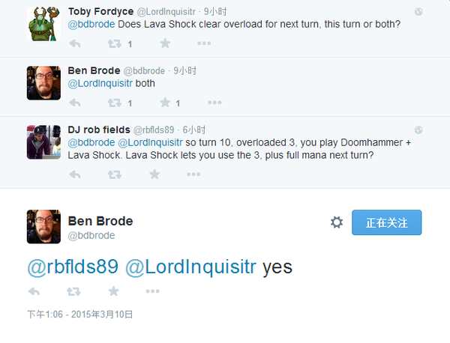Viewport: 450px width, 343px height.
Task: Reply to DJ rob fields' tweet
Action: (74, 174)
